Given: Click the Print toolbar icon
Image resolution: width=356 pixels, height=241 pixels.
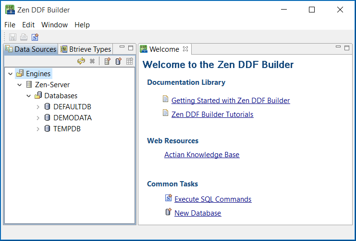Looking at the screenshot, I should (x=24, y=37).
